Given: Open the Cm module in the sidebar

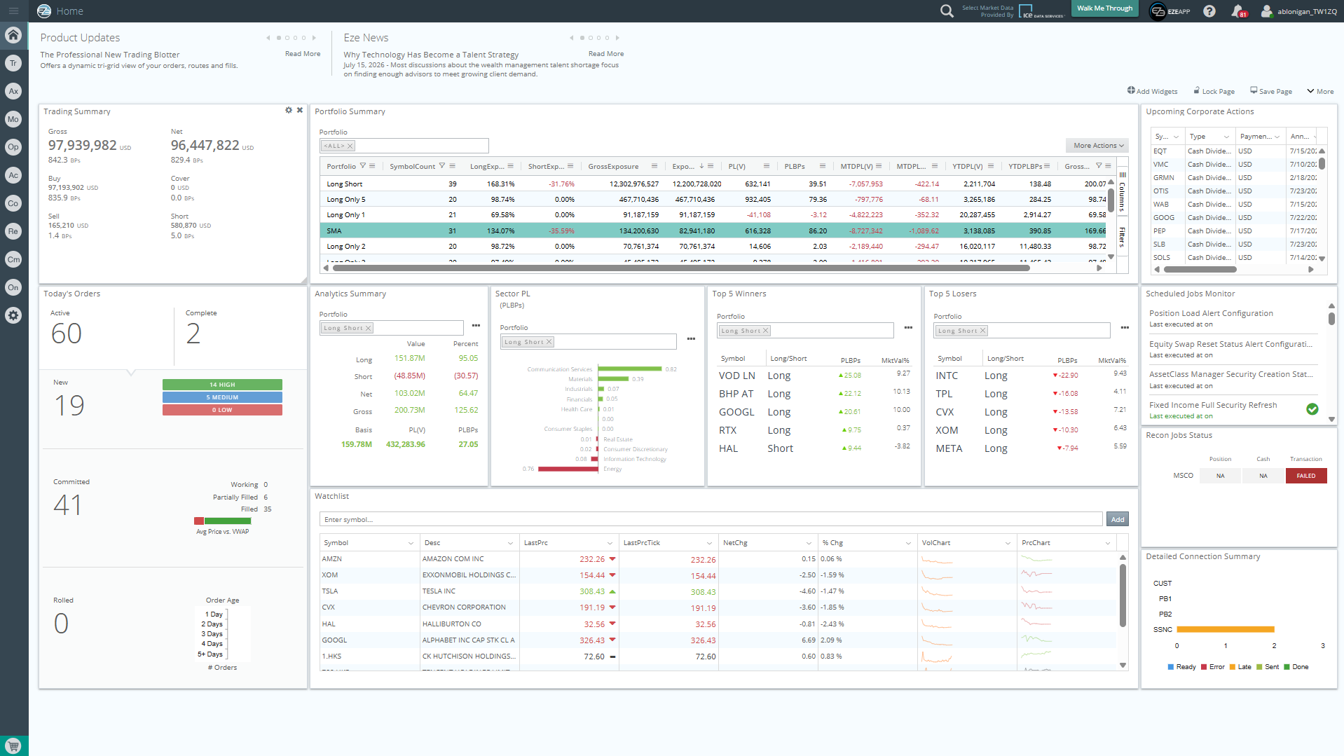Looking at the screenshot, I should tap(13, 259).
